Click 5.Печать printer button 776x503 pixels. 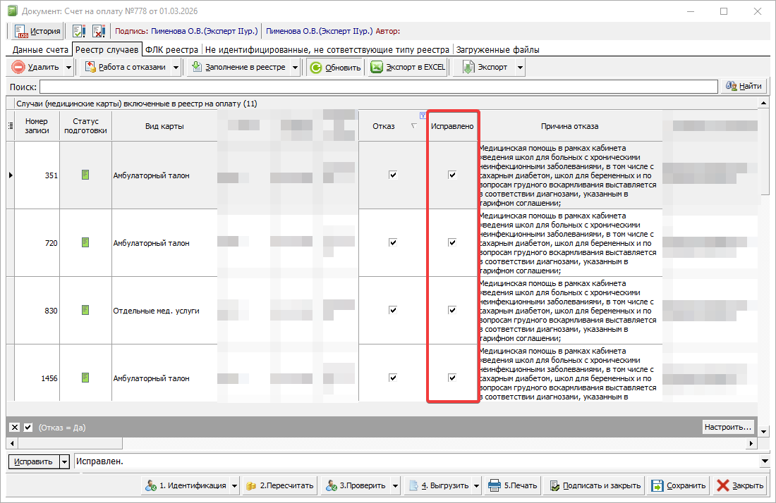point(513,485)
